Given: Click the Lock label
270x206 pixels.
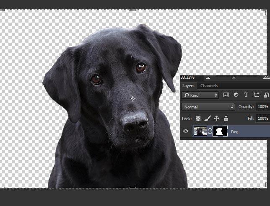Looking at the screenshot, I should pyautogui.click(x=187, y=118).
